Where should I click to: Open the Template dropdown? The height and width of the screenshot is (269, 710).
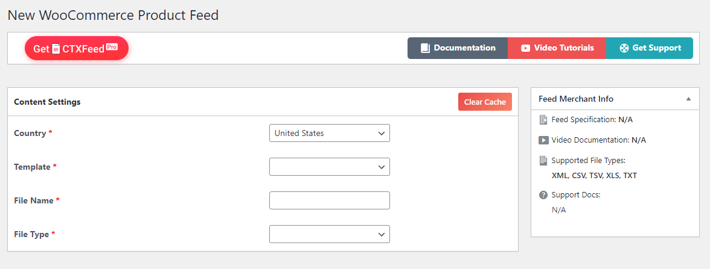click(x=329, y=167)
